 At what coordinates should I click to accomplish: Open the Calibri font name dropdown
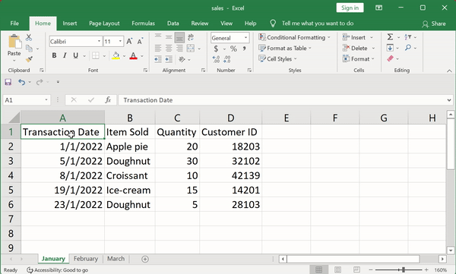tap(99, 41)
